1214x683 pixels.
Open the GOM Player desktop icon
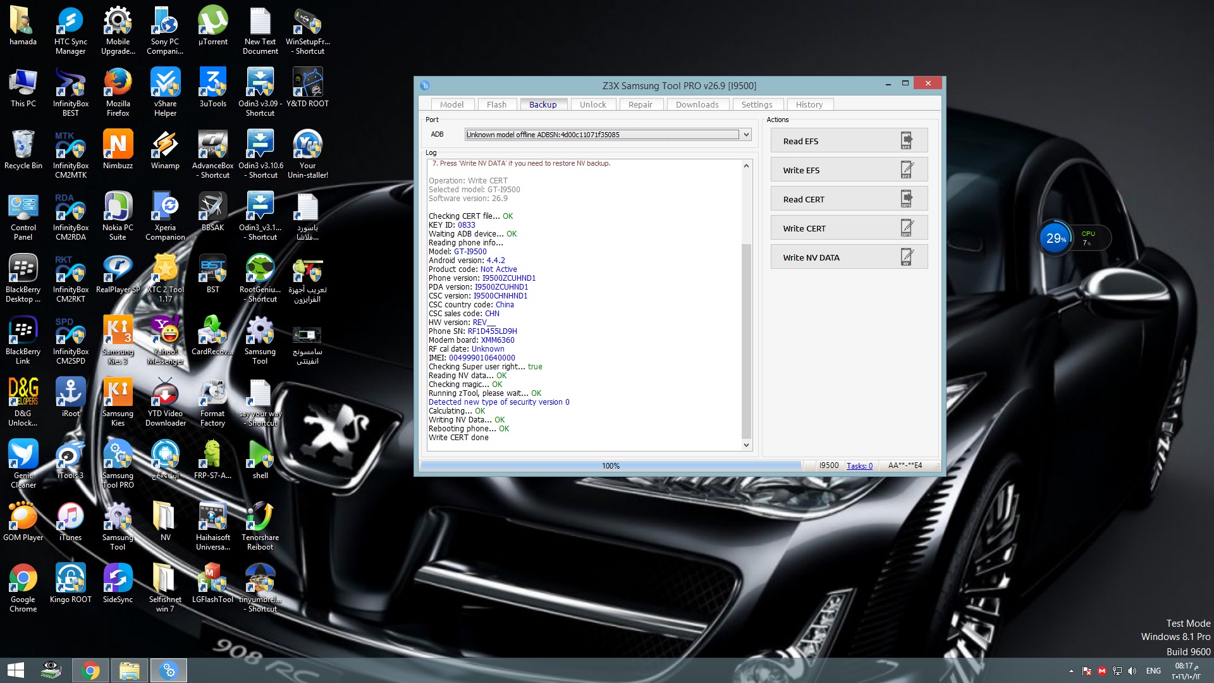click(23, 522)
